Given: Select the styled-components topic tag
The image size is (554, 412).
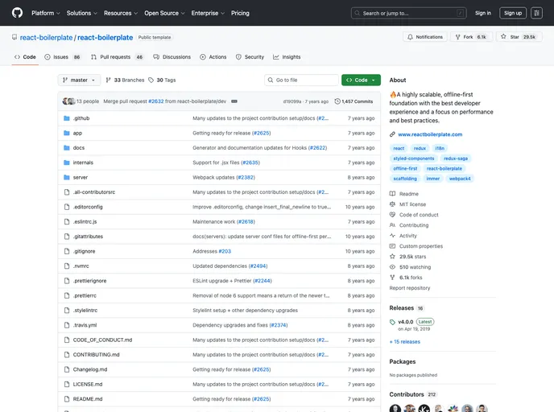Looking at the screenshot, I should [x=414, y=159].
